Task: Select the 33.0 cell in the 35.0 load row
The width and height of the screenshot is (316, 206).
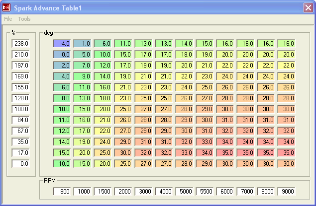Action: tap(205, 142)
